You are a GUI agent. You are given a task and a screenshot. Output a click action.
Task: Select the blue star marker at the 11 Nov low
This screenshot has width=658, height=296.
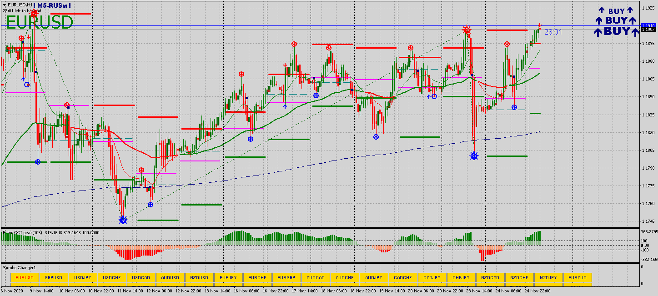123,220
